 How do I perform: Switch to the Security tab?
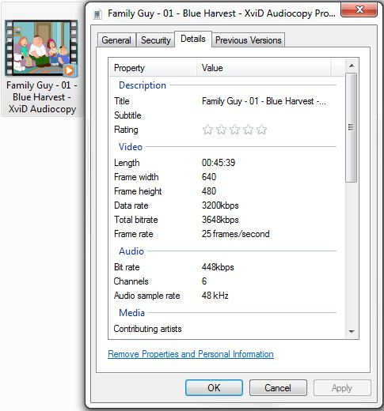point(155,40)
